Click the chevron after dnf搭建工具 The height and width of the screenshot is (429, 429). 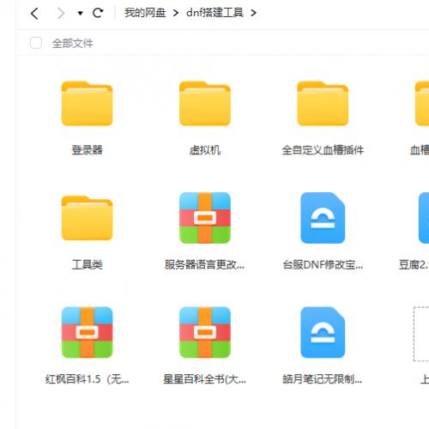(x=253, y=13)
